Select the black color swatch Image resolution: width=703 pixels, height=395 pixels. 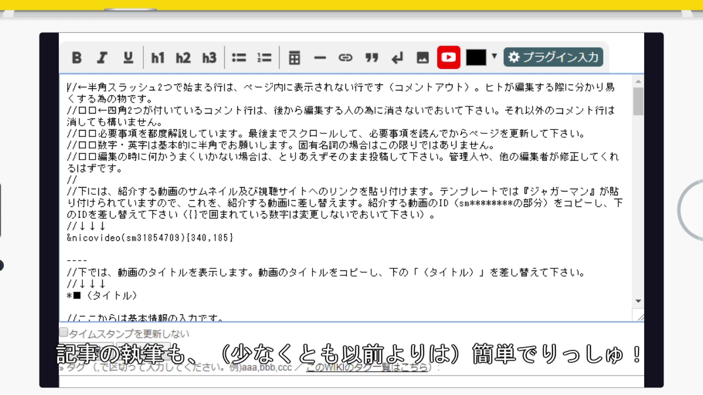pyautogui.click(x=476, y=57)
